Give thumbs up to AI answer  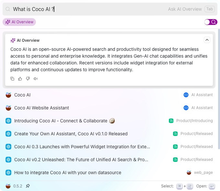tap(20, 79)
